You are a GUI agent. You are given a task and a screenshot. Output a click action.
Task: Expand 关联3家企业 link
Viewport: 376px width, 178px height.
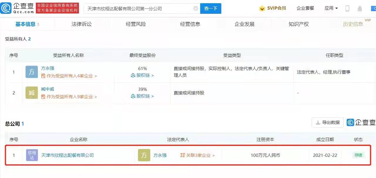198,155
